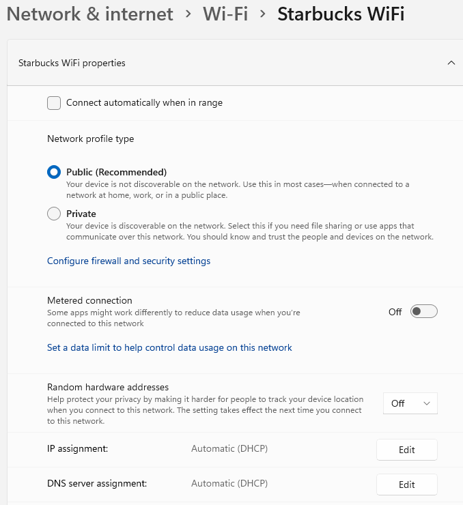Enable Connect automatically when in range checkbox
Image resolution: width=463 pixels, height=505 pixels.
click(x=54, y=103)
